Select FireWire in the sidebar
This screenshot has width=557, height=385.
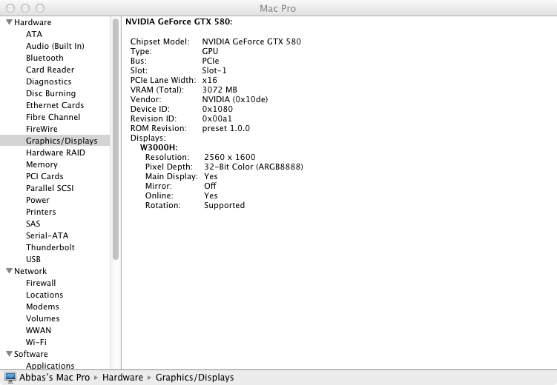pyautogui.click(x=42, y=129)
